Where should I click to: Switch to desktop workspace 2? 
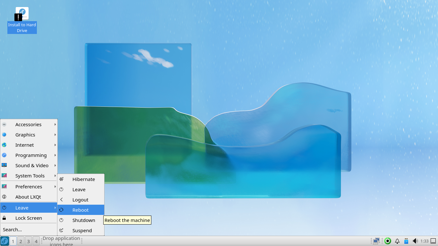[21, 241]
